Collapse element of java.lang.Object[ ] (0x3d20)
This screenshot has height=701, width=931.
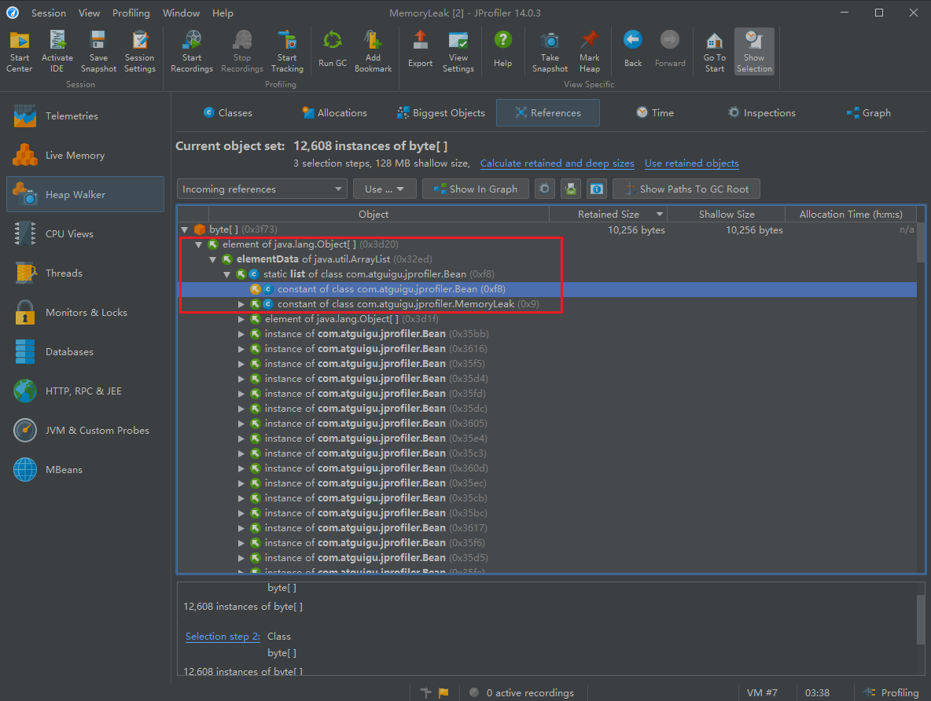[x=199, y=244]
